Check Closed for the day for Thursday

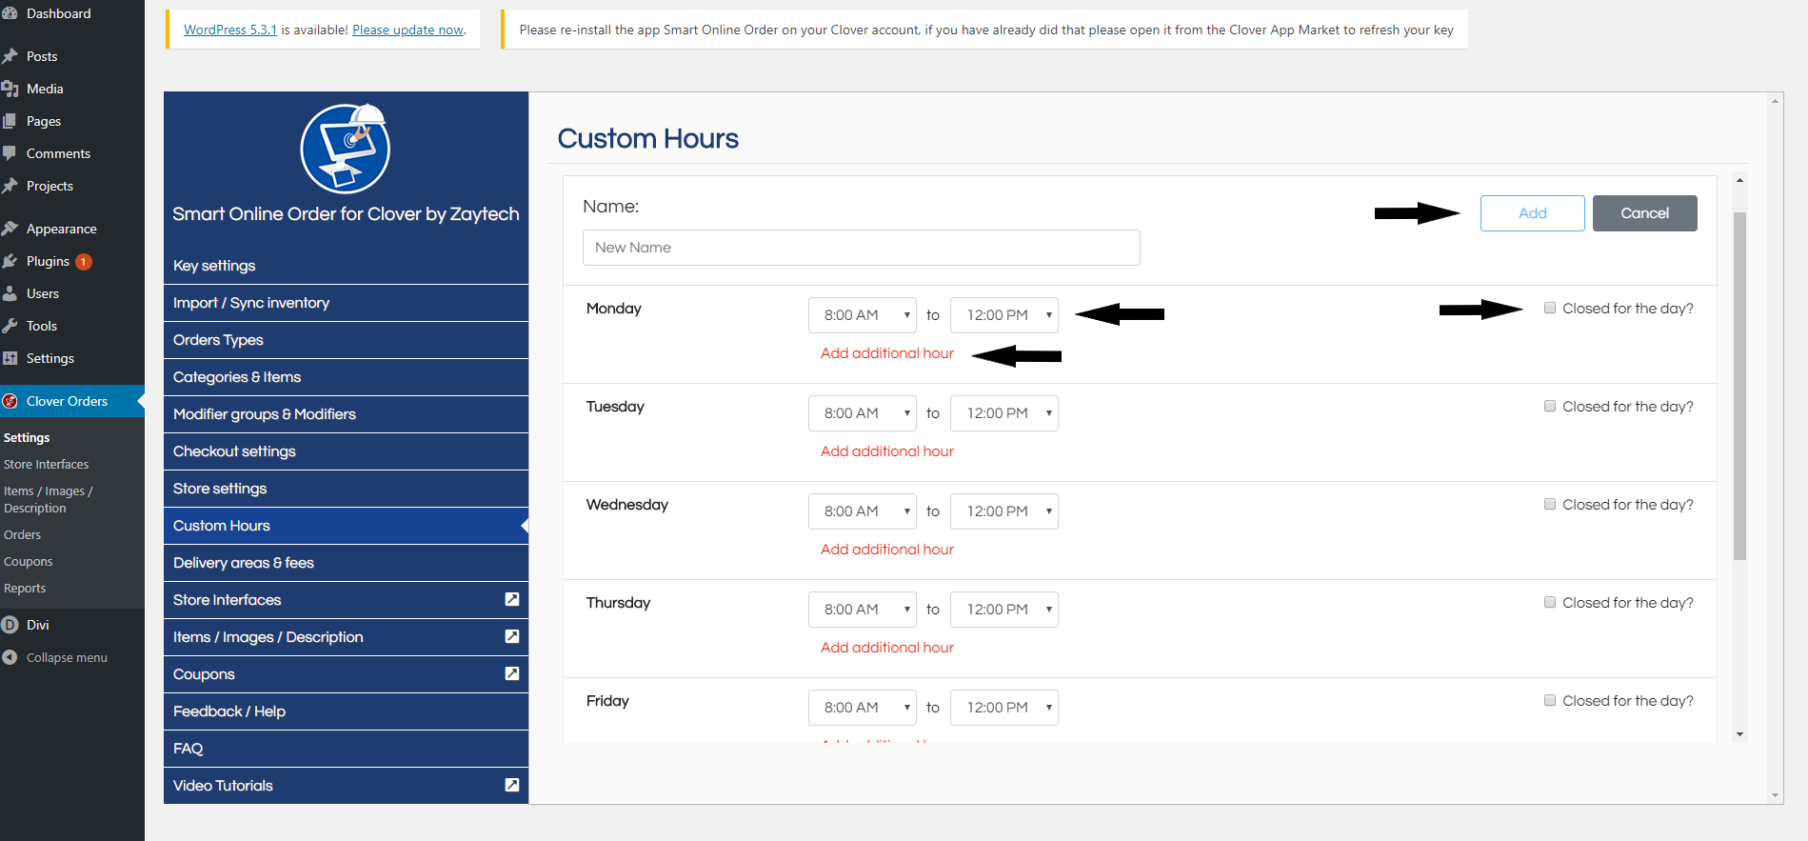click(x=1550, y=602)
